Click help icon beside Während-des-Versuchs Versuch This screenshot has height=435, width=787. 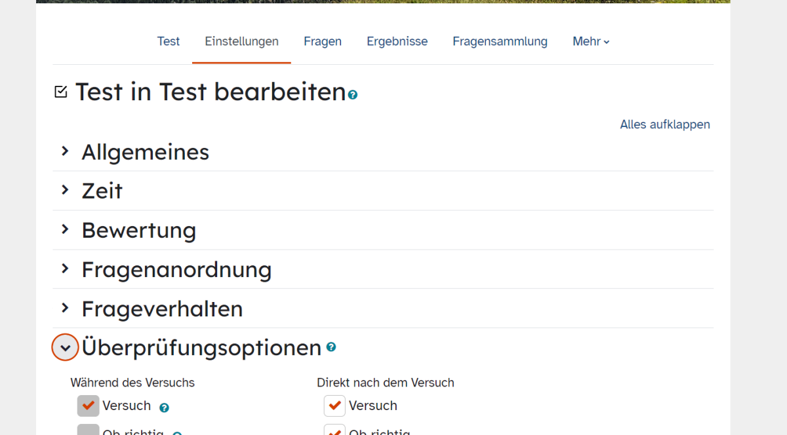click(164, 407)
